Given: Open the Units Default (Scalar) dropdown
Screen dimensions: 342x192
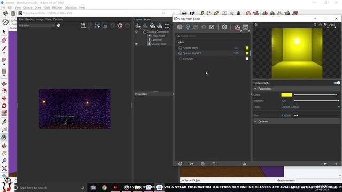Looking at the screenshot, I should [310, 107].
